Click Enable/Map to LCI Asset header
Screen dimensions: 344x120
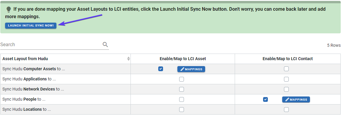(x=183, y=59)
